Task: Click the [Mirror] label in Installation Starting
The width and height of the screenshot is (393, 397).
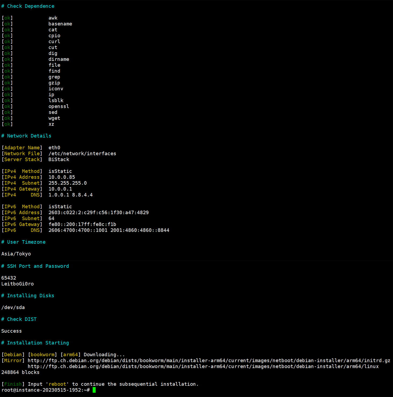Action: pos(13,360)
